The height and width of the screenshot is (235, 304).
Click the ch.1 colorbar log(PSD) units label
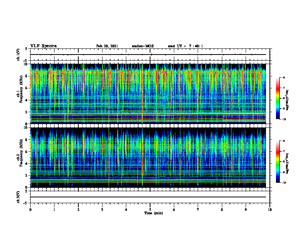[x=287, y=100]
